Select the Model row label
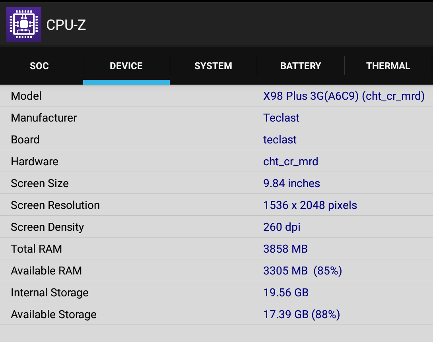433x342 pixels. [x=26, y=96]
